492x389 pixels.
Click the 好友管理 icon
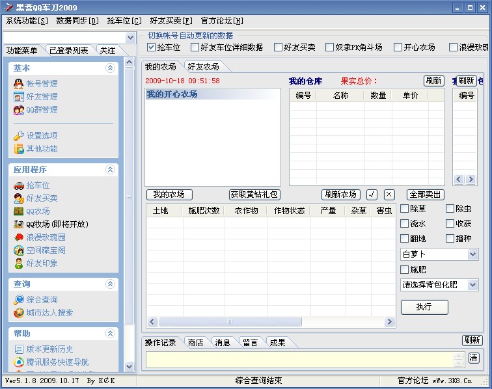coord(19,97)
